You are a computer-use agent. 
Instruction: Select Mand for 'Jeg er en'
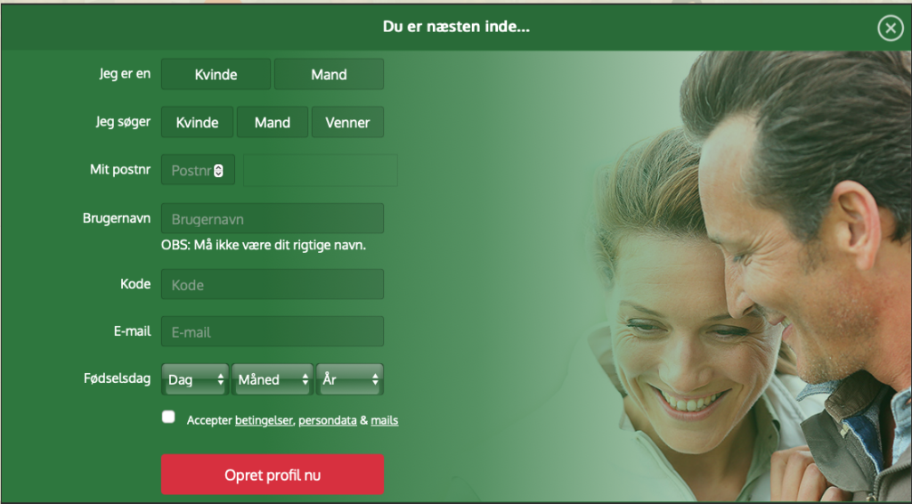[x=329, y=74]
